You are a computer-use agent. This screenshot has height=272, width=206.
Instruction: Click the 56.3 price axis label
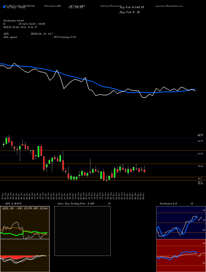200,179
